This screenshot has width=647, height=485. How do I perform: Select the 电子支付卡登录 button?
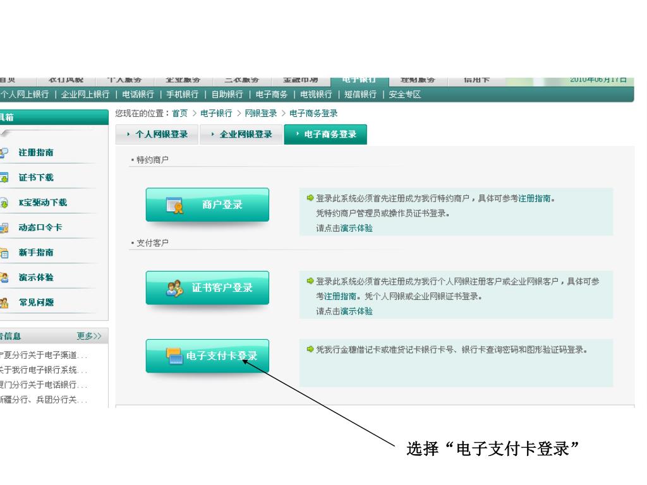(207, 356)
